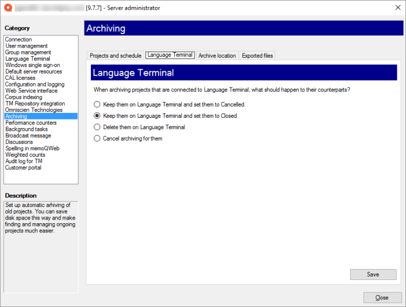Choose 'Cancel archiving for them' option
406x307 pixels.
128,138
